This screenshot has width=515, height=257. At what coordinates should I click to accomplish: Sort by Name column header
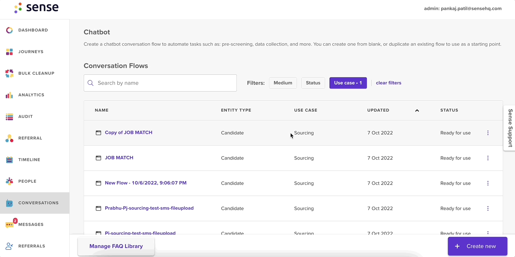(101, 110)
